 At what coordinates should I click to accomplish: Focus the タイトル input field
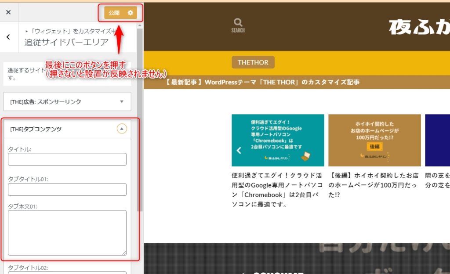(x=67, y=159)
